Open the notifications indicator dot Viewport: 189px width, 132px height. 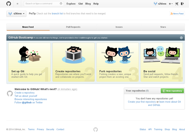point(17,4)
